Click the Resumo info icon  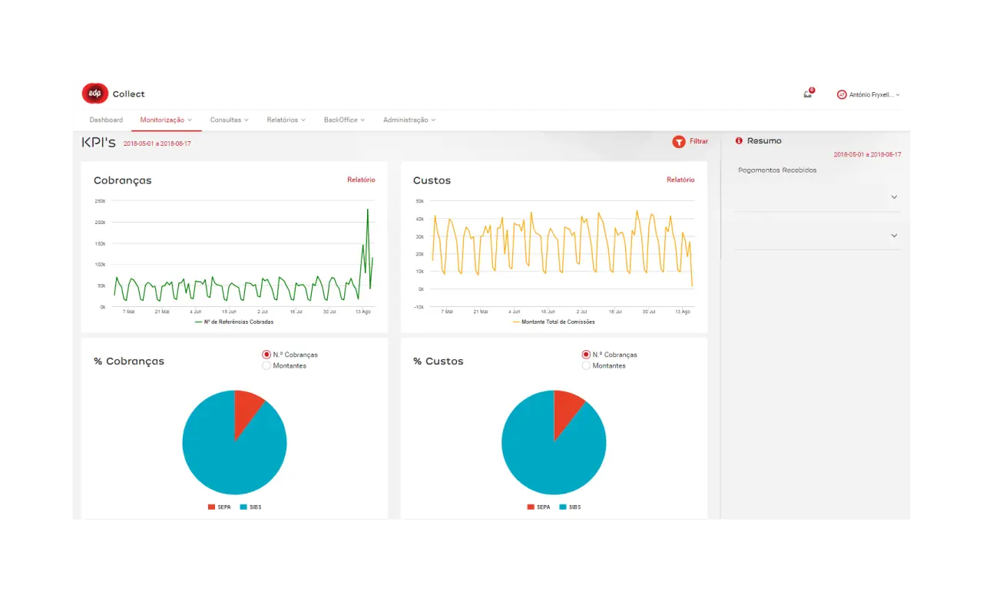pos(739,140)
